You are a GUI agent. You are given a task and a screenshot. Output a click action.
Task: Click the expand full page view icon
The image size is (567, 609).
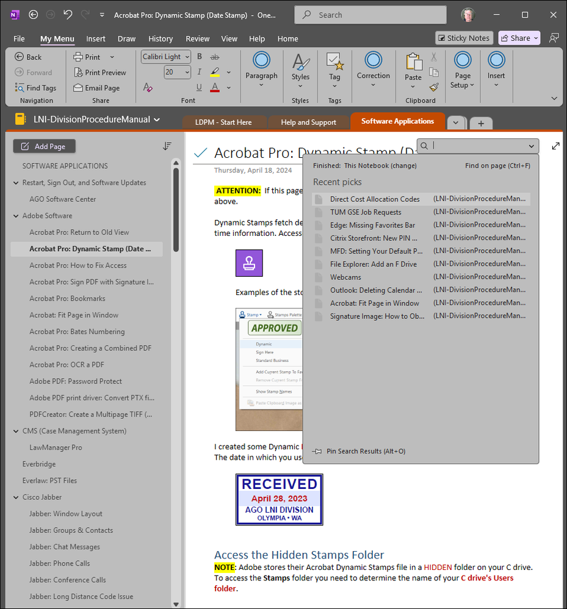pos(555,146)
